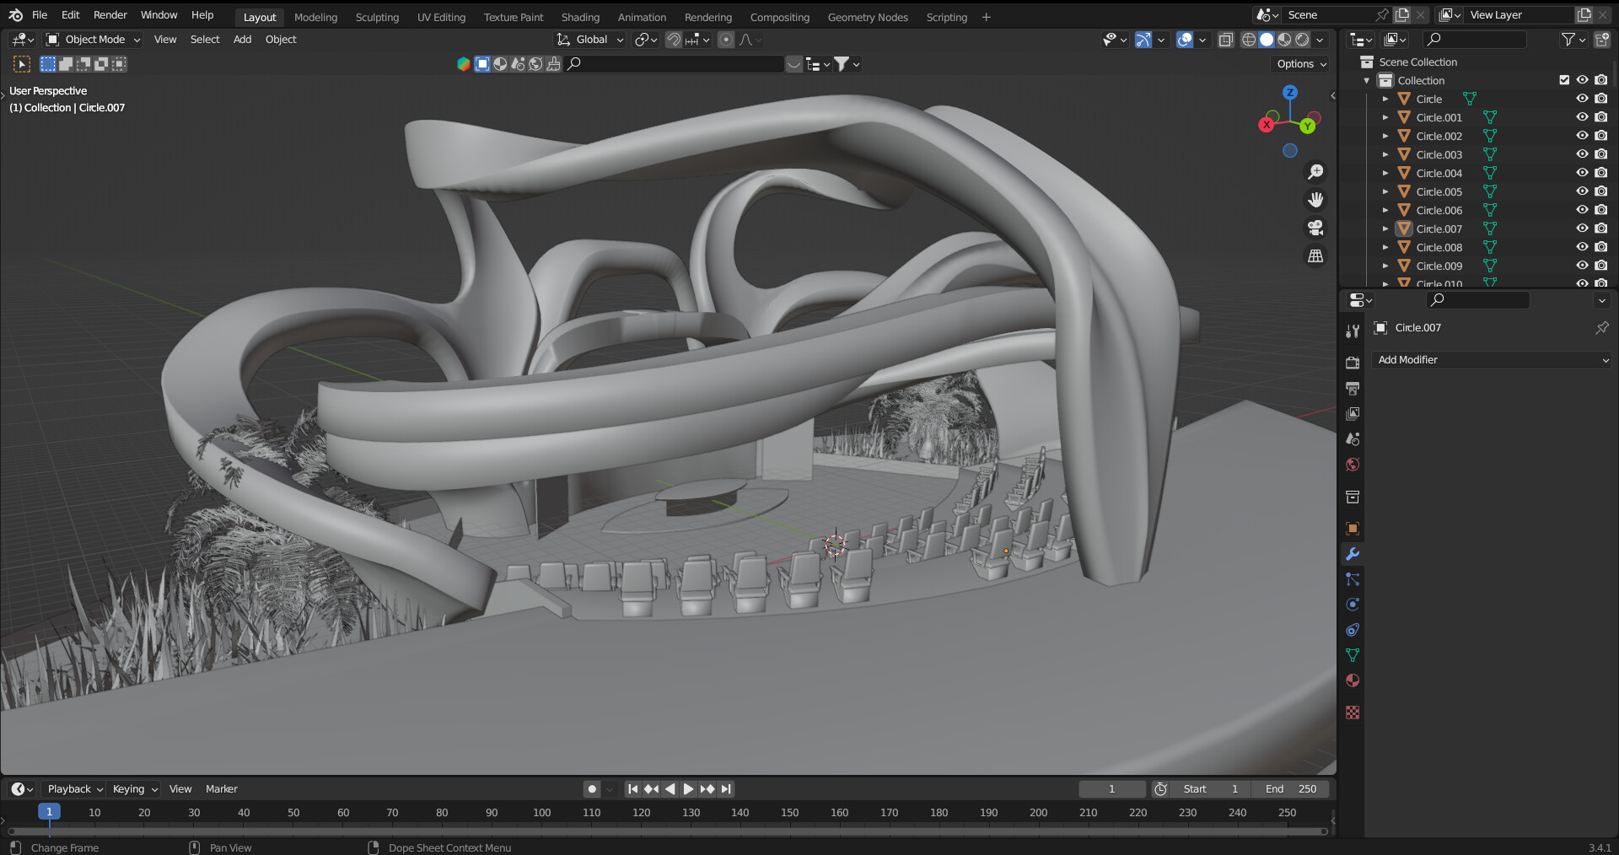Open the Add Modifier dropdown
This screenshot has height=855, width=1619.
coord(1491,360)
